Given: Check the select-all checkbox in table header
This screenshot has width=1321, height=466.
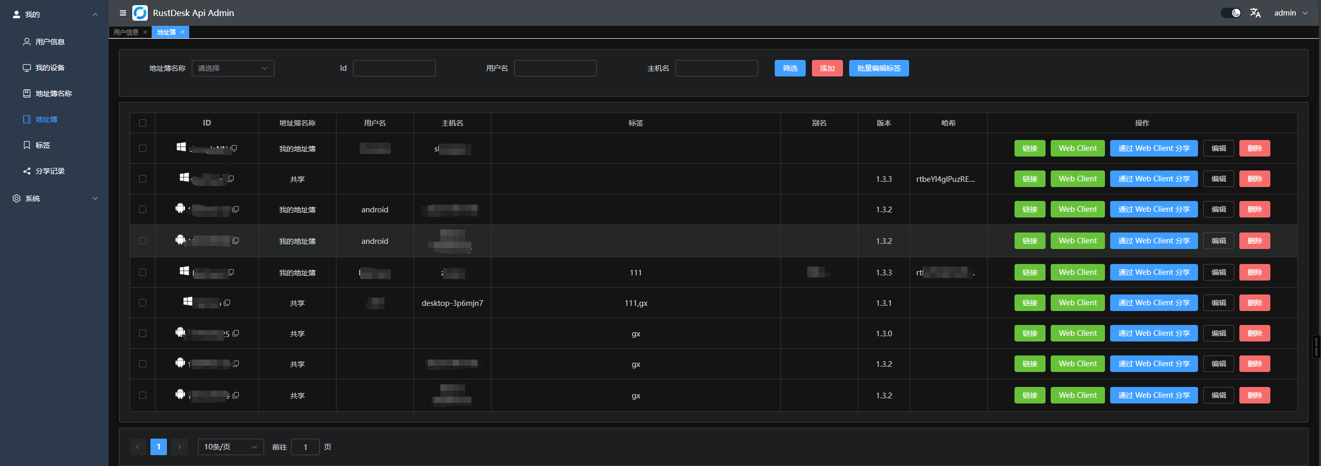Looking at the screenshot, I should coord(143,123).
